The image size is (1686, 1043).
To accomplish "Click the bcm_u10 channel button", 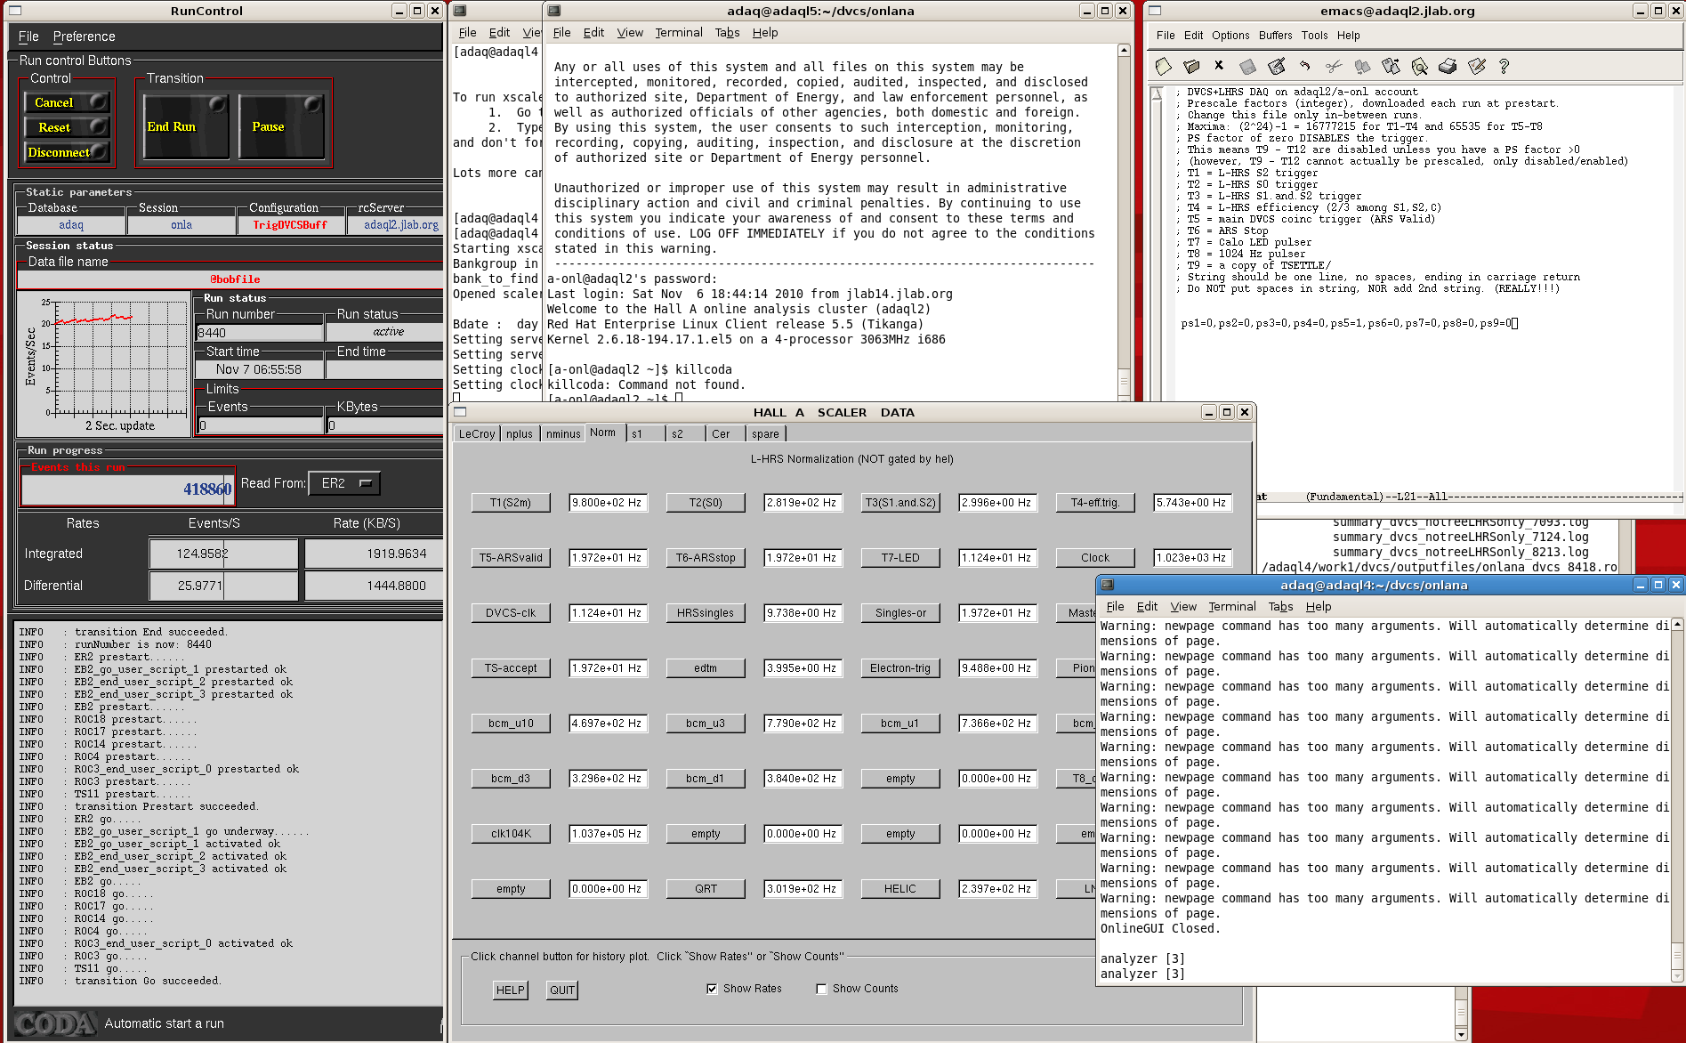I will [x=511, y=724].
